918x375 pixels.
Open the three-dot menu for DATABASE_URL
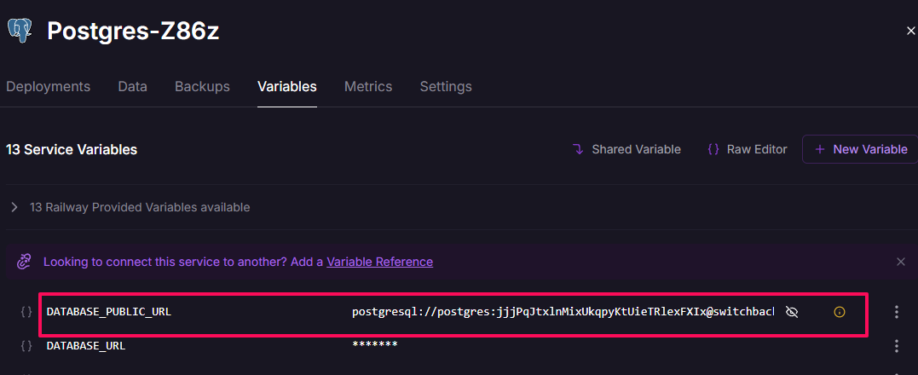pyautogui.click(x=896, y=346)
